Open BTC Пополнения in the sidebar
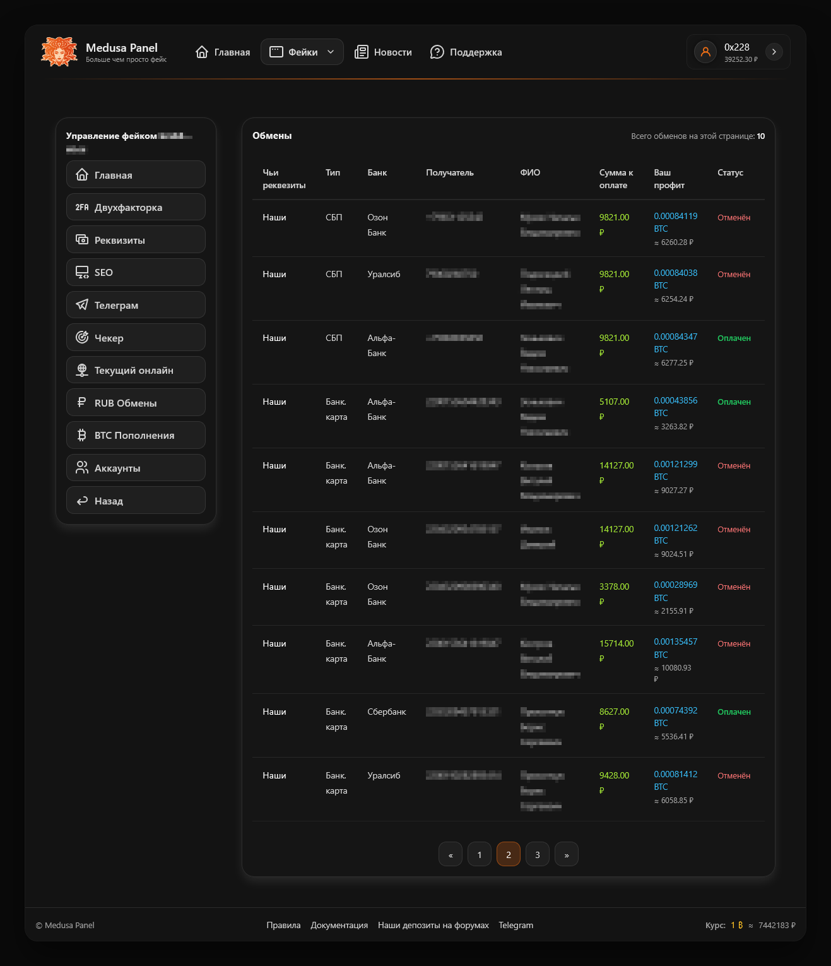This screenshot has height=966, width=831. [x=136, y=435]
